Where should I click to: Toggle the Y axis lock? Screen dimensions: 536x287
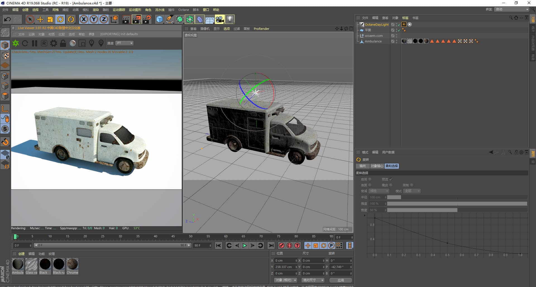tap(94, 19)
